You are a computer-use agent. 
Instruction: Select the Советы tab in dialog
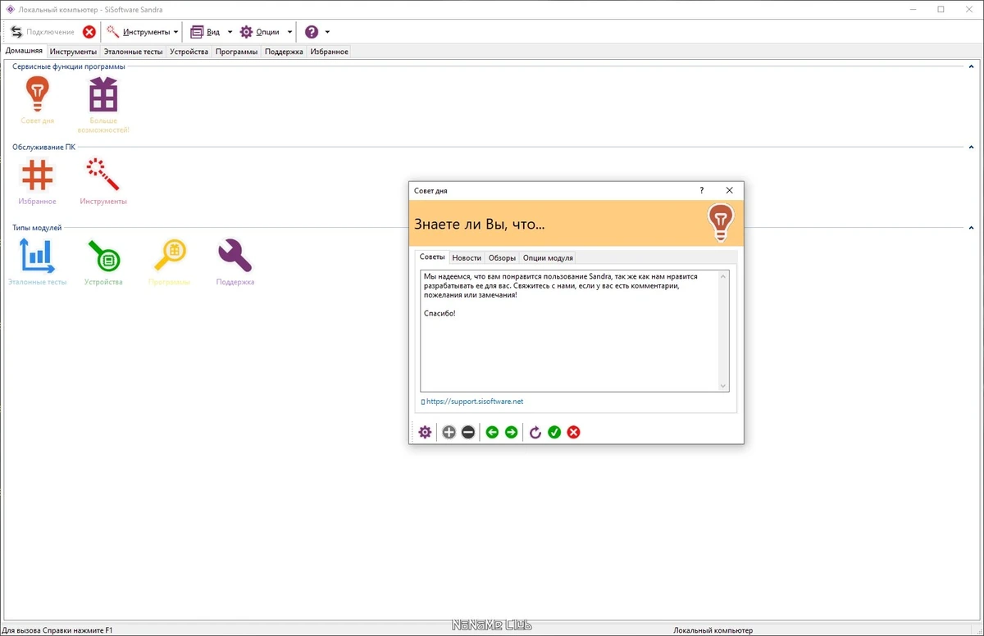click(432, 257)
